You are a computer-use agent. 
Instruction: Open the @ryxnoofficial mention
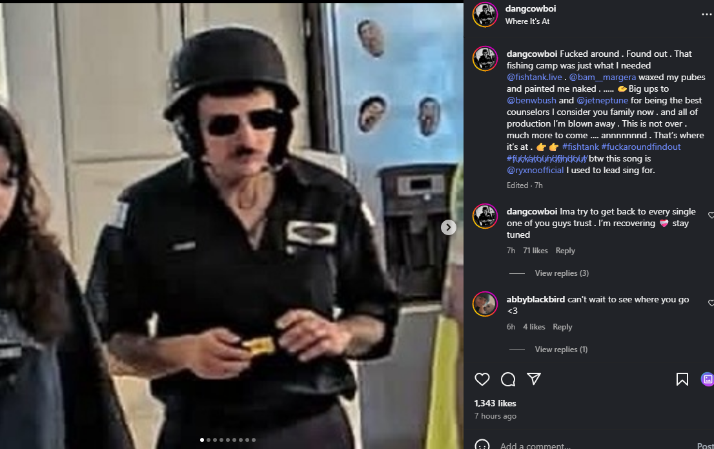(535, 170)
